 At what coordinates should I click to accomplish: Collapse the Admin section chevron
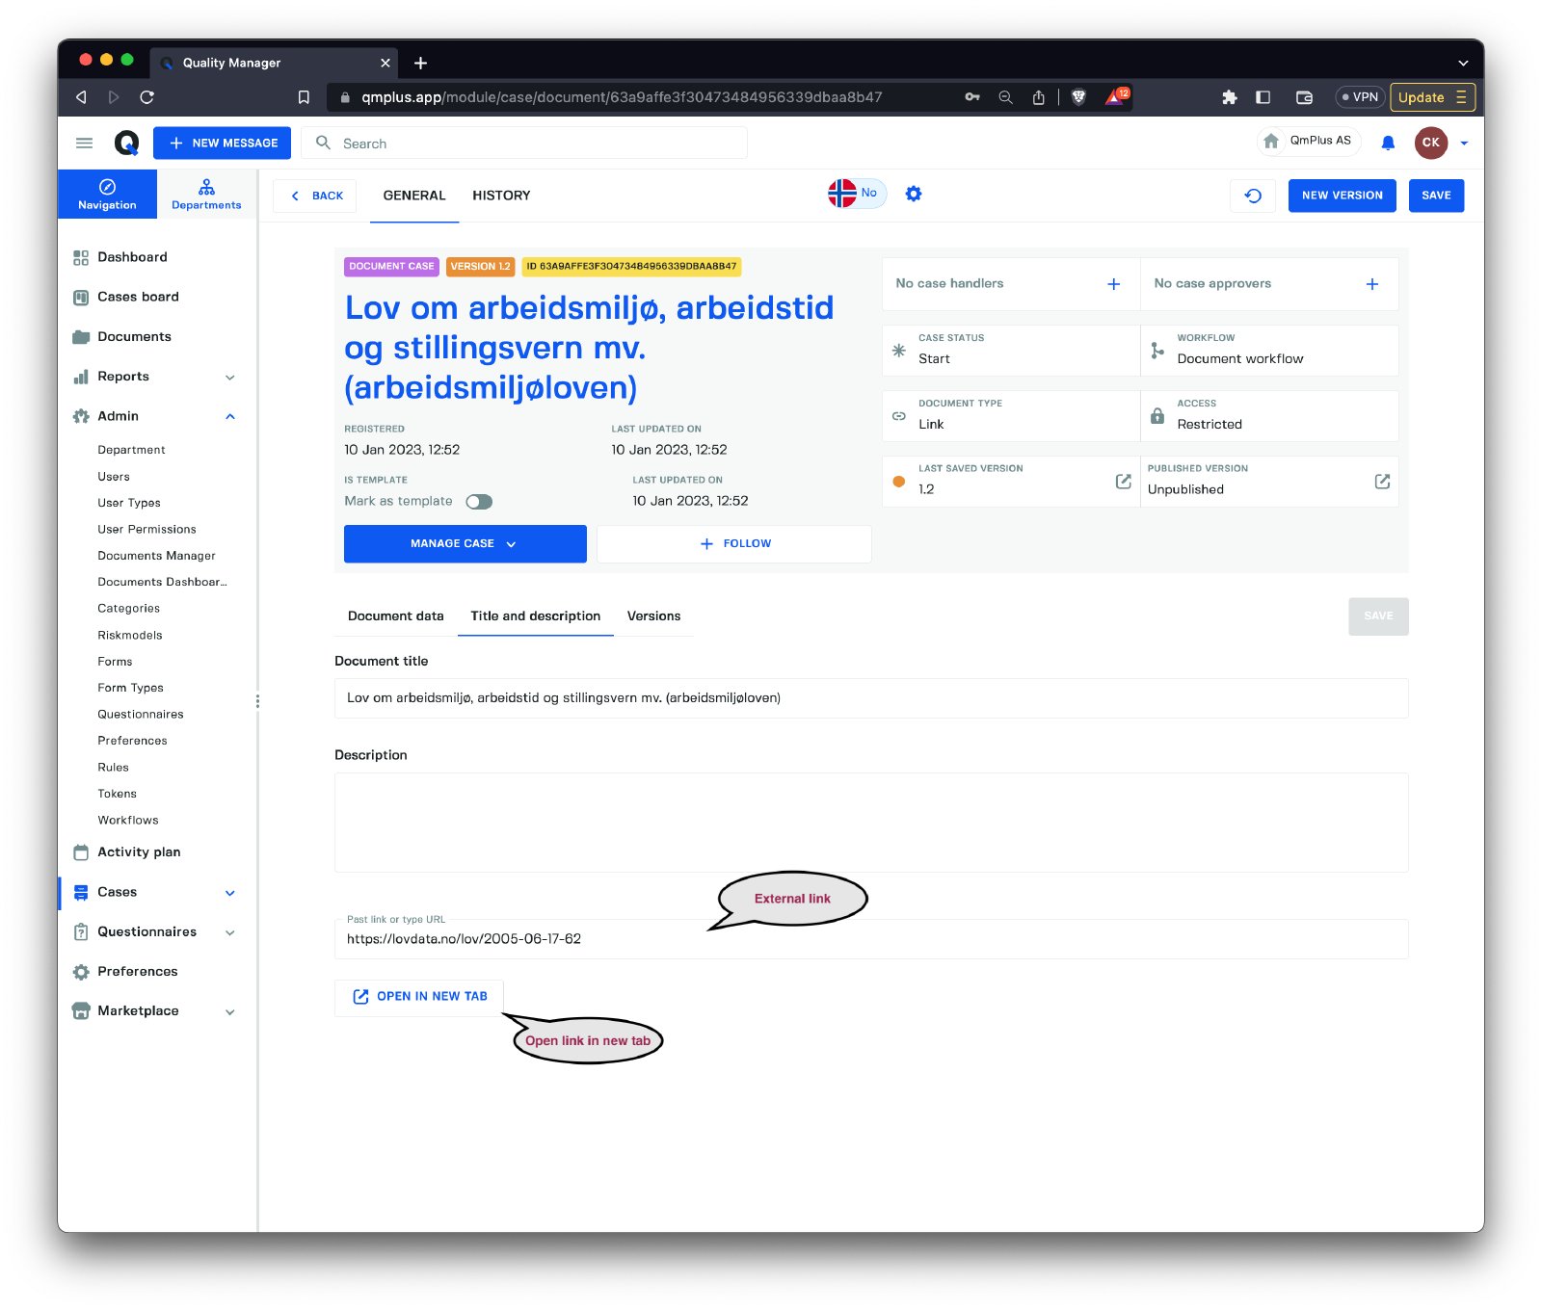230,417
